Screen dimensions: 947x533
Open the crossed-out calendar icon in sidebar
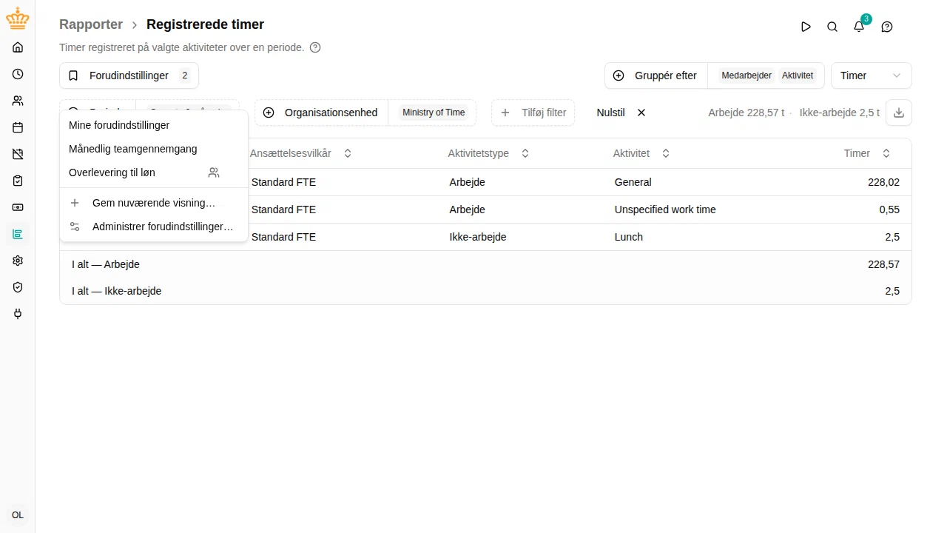[18, 154]
